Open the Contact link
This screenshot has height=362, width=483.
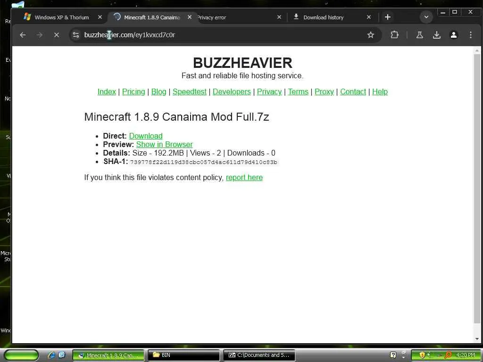click(x=353, y=92)
